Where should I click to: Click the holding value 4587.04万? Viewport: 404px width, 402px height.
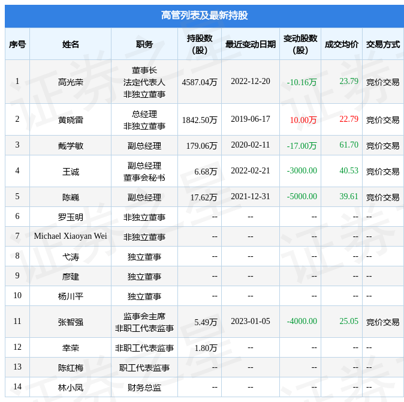[200, 82]
